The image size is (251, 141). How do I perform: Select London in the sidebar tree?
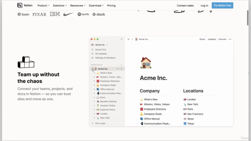pyautogui.click(x=102, y=114)
